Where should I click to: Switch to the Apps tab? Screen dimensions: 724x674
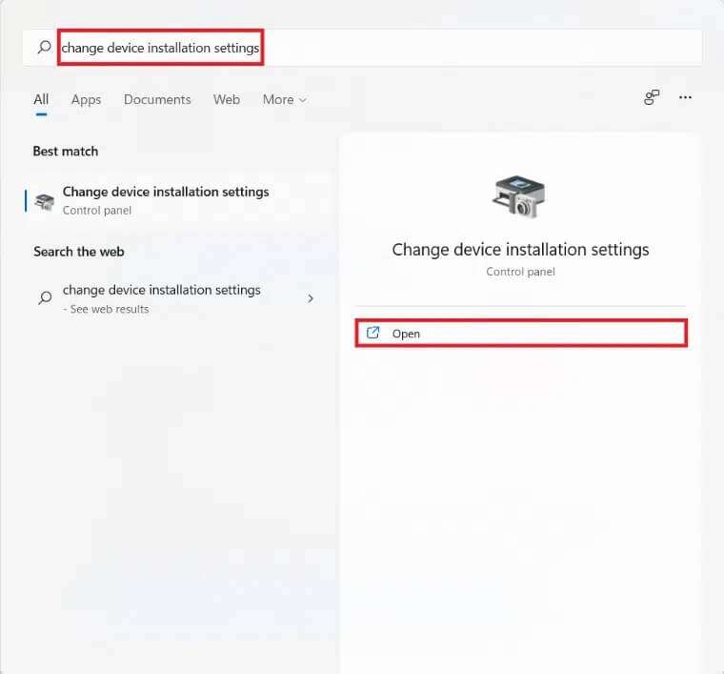(x=86, y=99)
